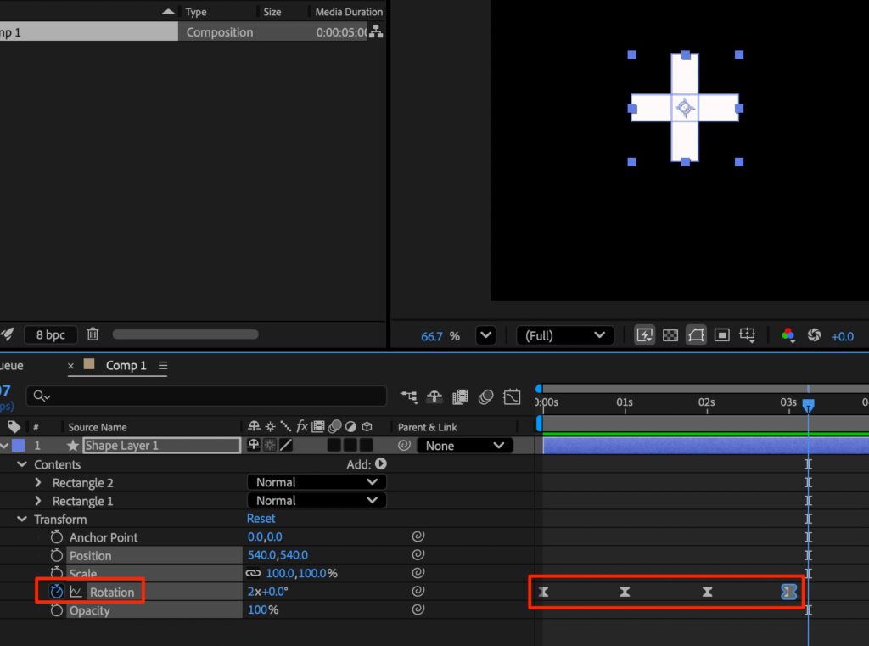Select the Comp 1 timeline tab
Viewport: 869px width, 646px height.
point(126,366)
